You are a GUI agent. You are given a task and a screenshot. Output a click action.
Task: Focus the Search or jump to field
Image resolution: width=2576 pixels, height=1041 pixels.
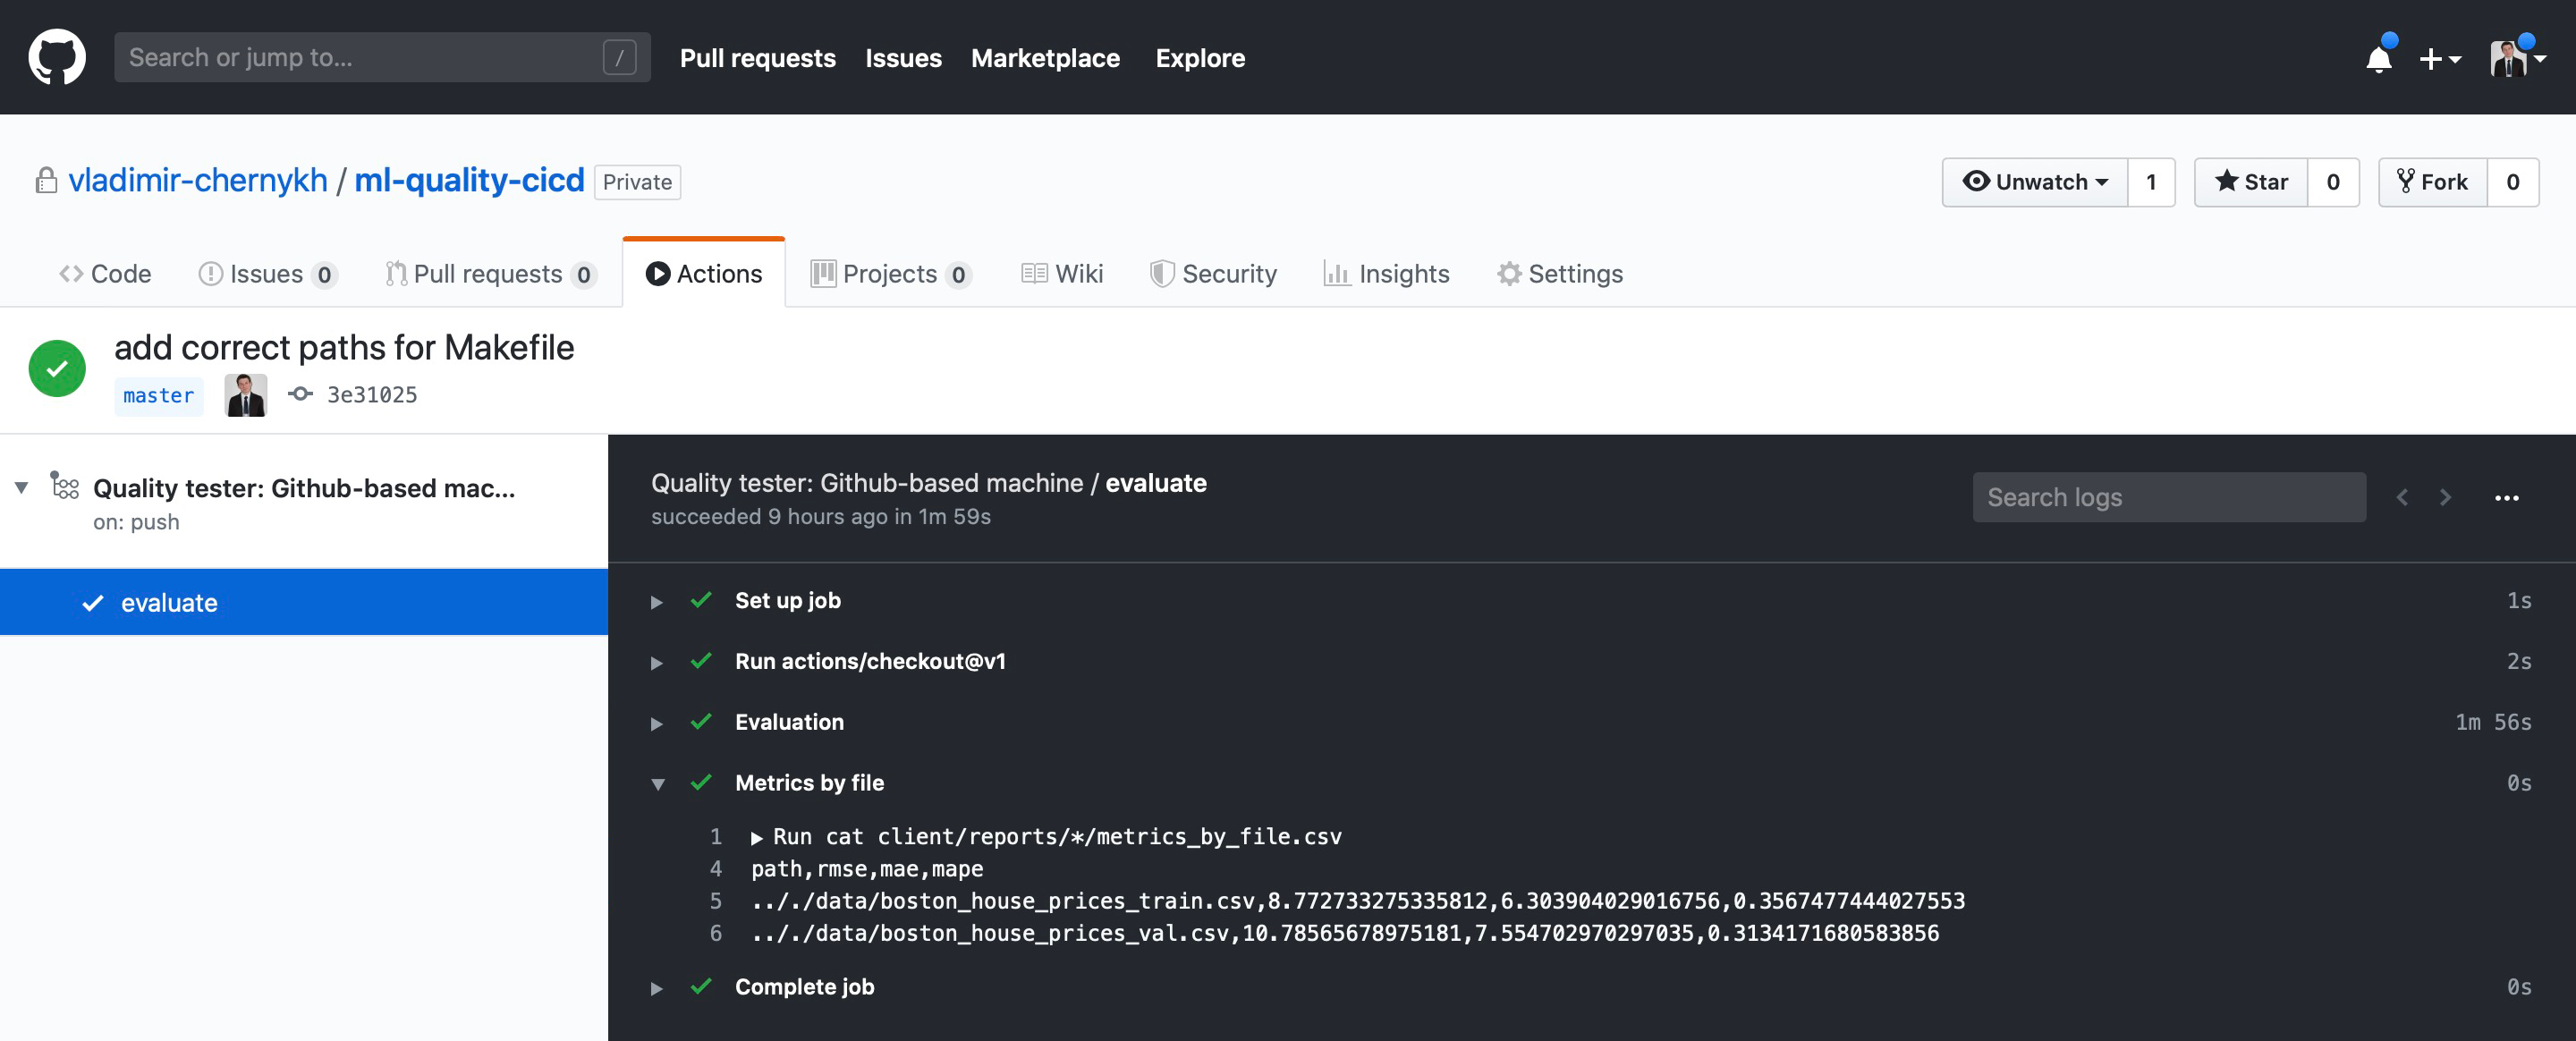coord(382,57)
